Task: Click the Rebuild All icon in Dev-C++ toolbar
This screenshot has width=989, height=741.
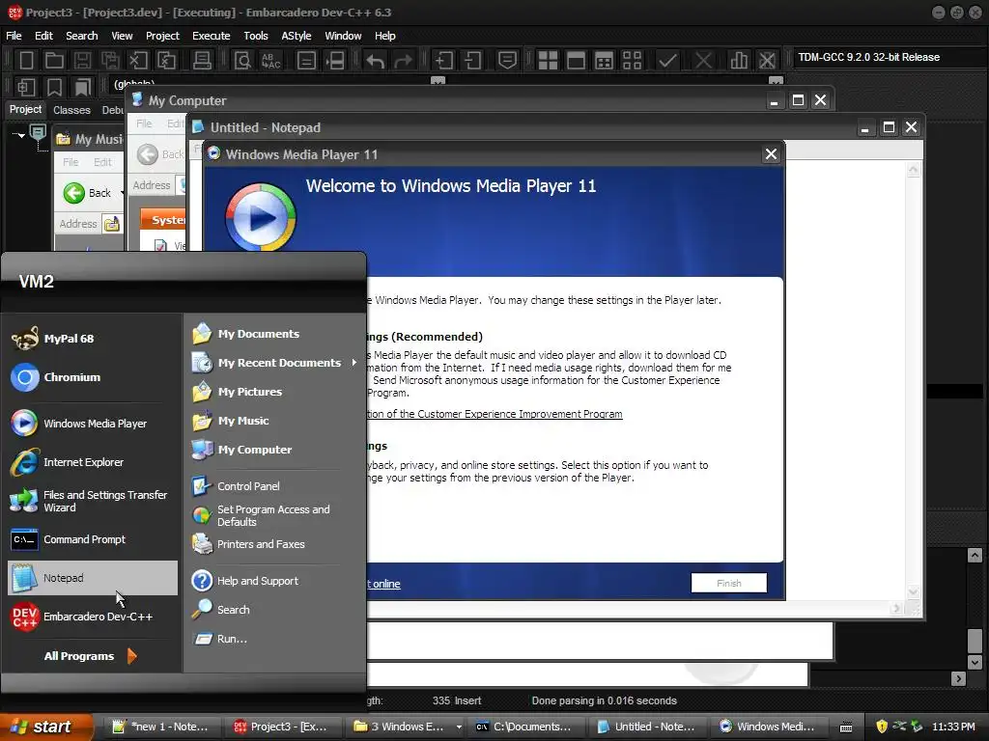Action: [x=632, y=61]
